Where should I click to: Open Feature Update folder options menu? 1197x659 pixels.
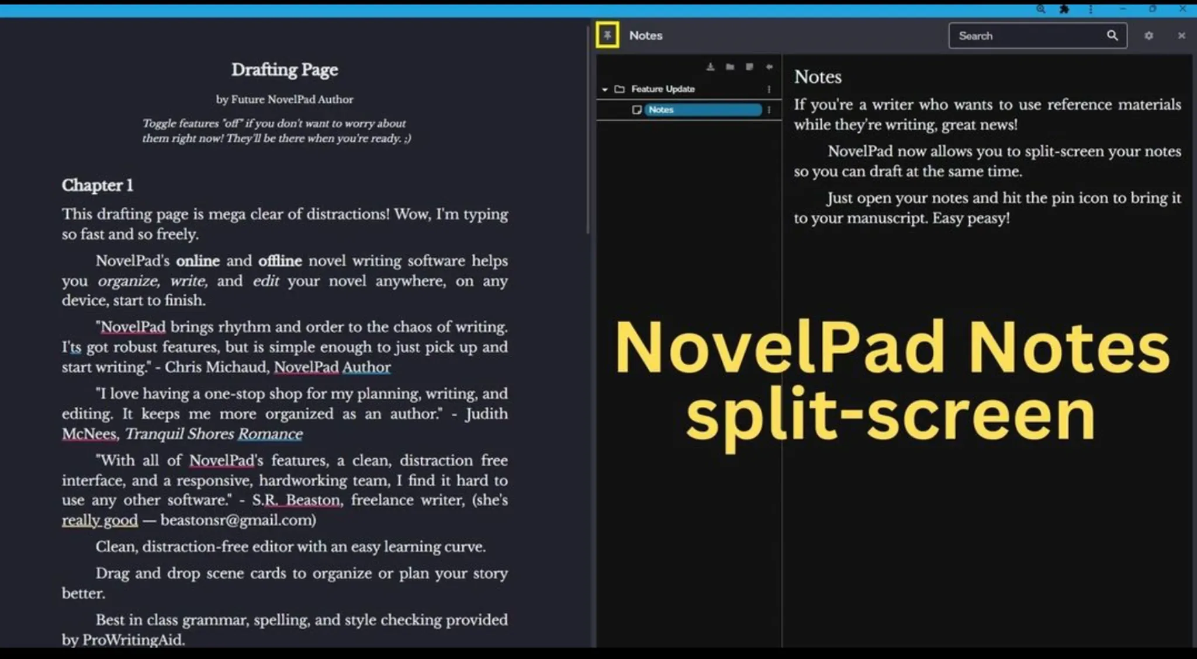point(769,89)
